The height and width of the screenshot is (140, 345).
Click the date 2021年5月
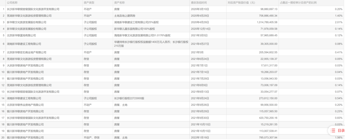pyautogui.click(x=196, y=52)
